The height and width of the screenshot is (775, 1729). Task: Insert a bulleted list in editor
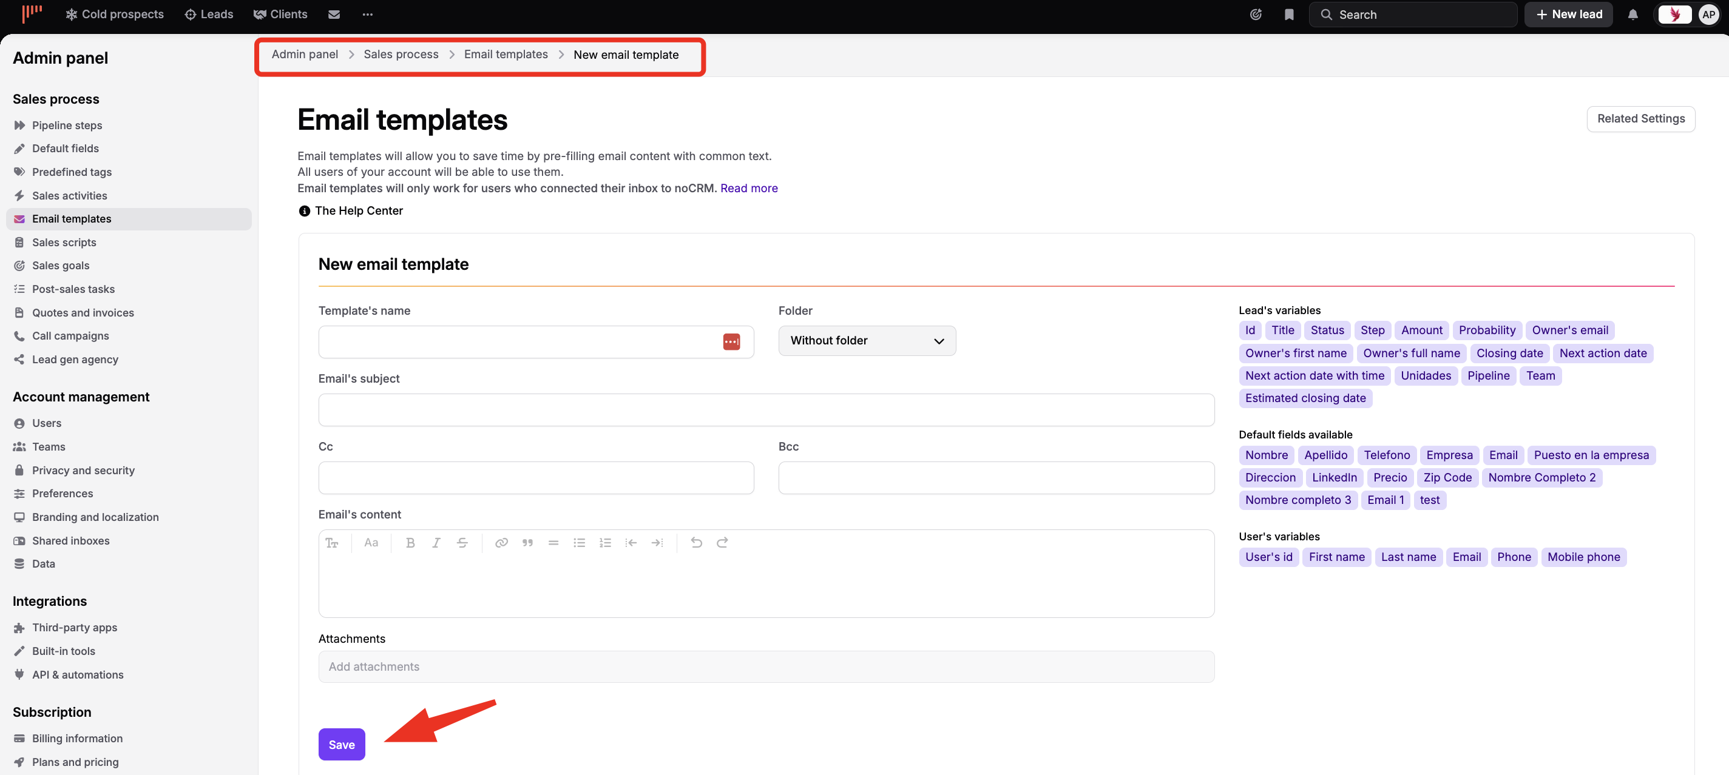point(579,542)
